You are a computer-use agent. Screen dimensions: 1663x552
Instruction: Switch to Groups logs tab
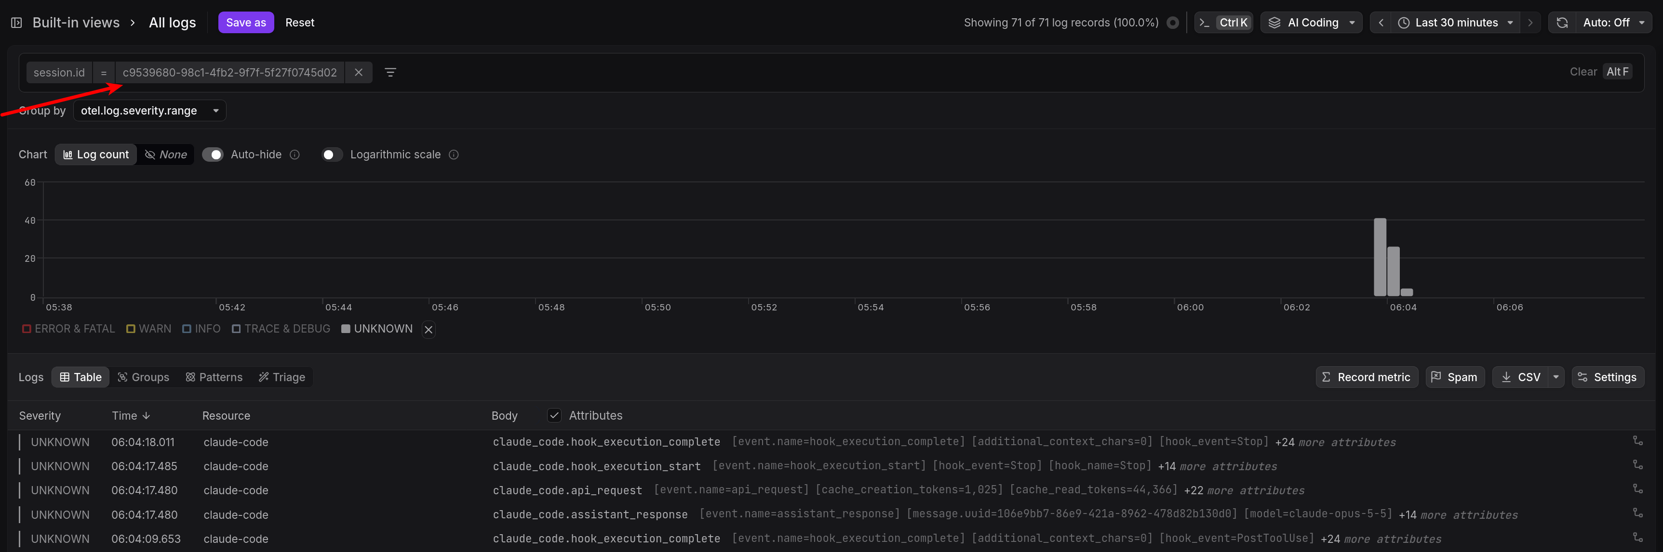[143, 377]
